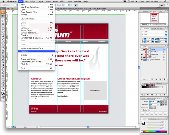Click the Delete Selection trash icon in Layers panel
Viewport: 169px width, 135px height.
pyautogui.click(x=164, y=79)
